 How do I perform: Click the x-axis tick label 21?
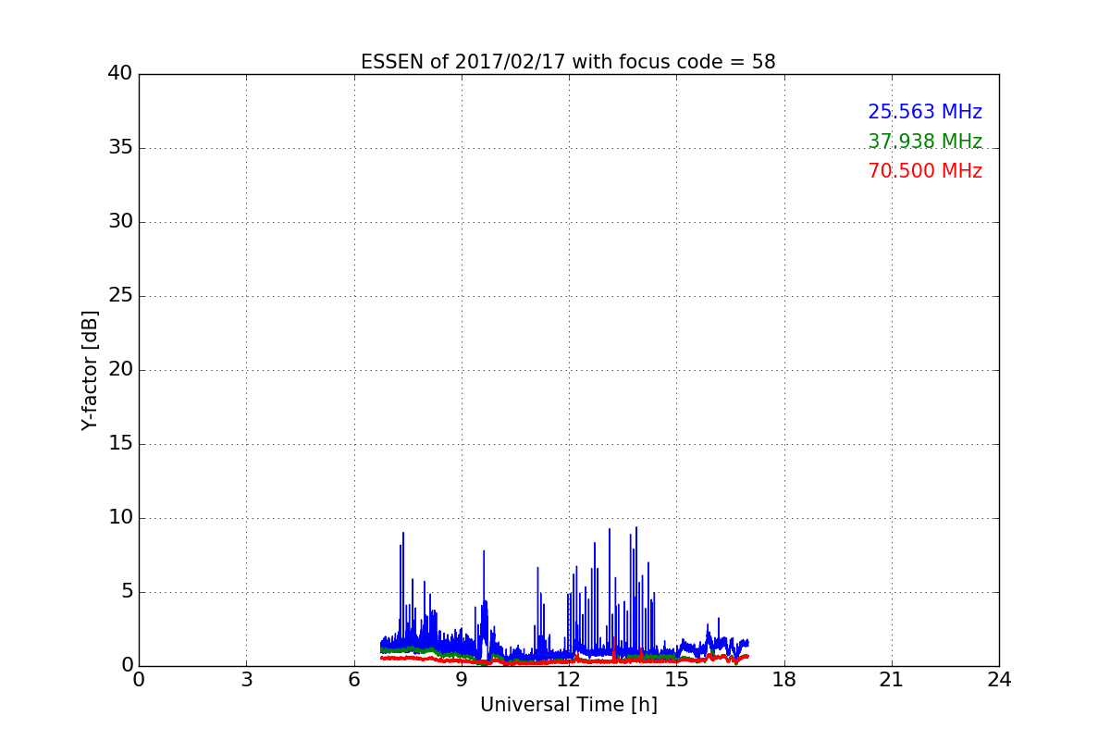892,680
